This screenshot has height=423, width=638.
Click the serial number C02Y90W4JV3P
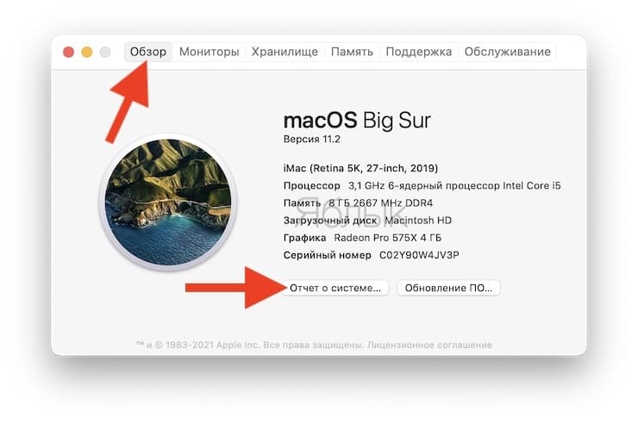pyautogui.click(x=419, y=255)
